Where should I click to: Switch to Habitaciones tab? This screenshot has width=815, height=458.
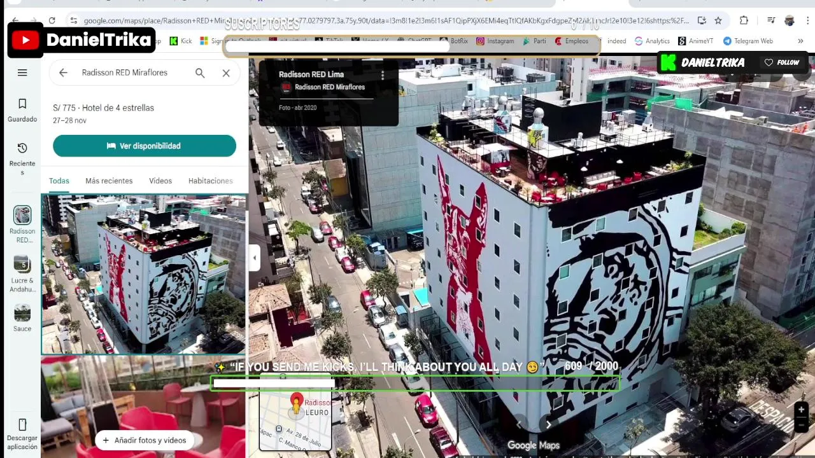tap(211, 181)
